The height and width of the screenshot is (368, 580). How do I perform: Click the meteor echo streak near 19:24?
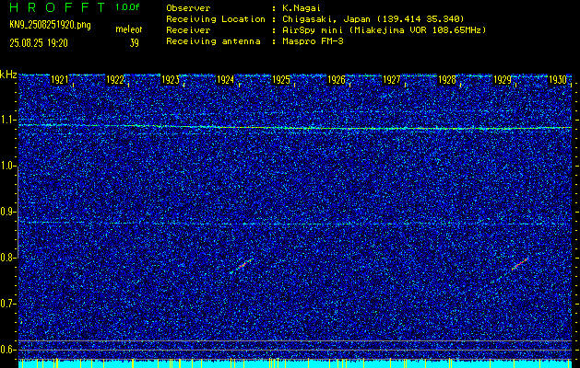(242, 266)
